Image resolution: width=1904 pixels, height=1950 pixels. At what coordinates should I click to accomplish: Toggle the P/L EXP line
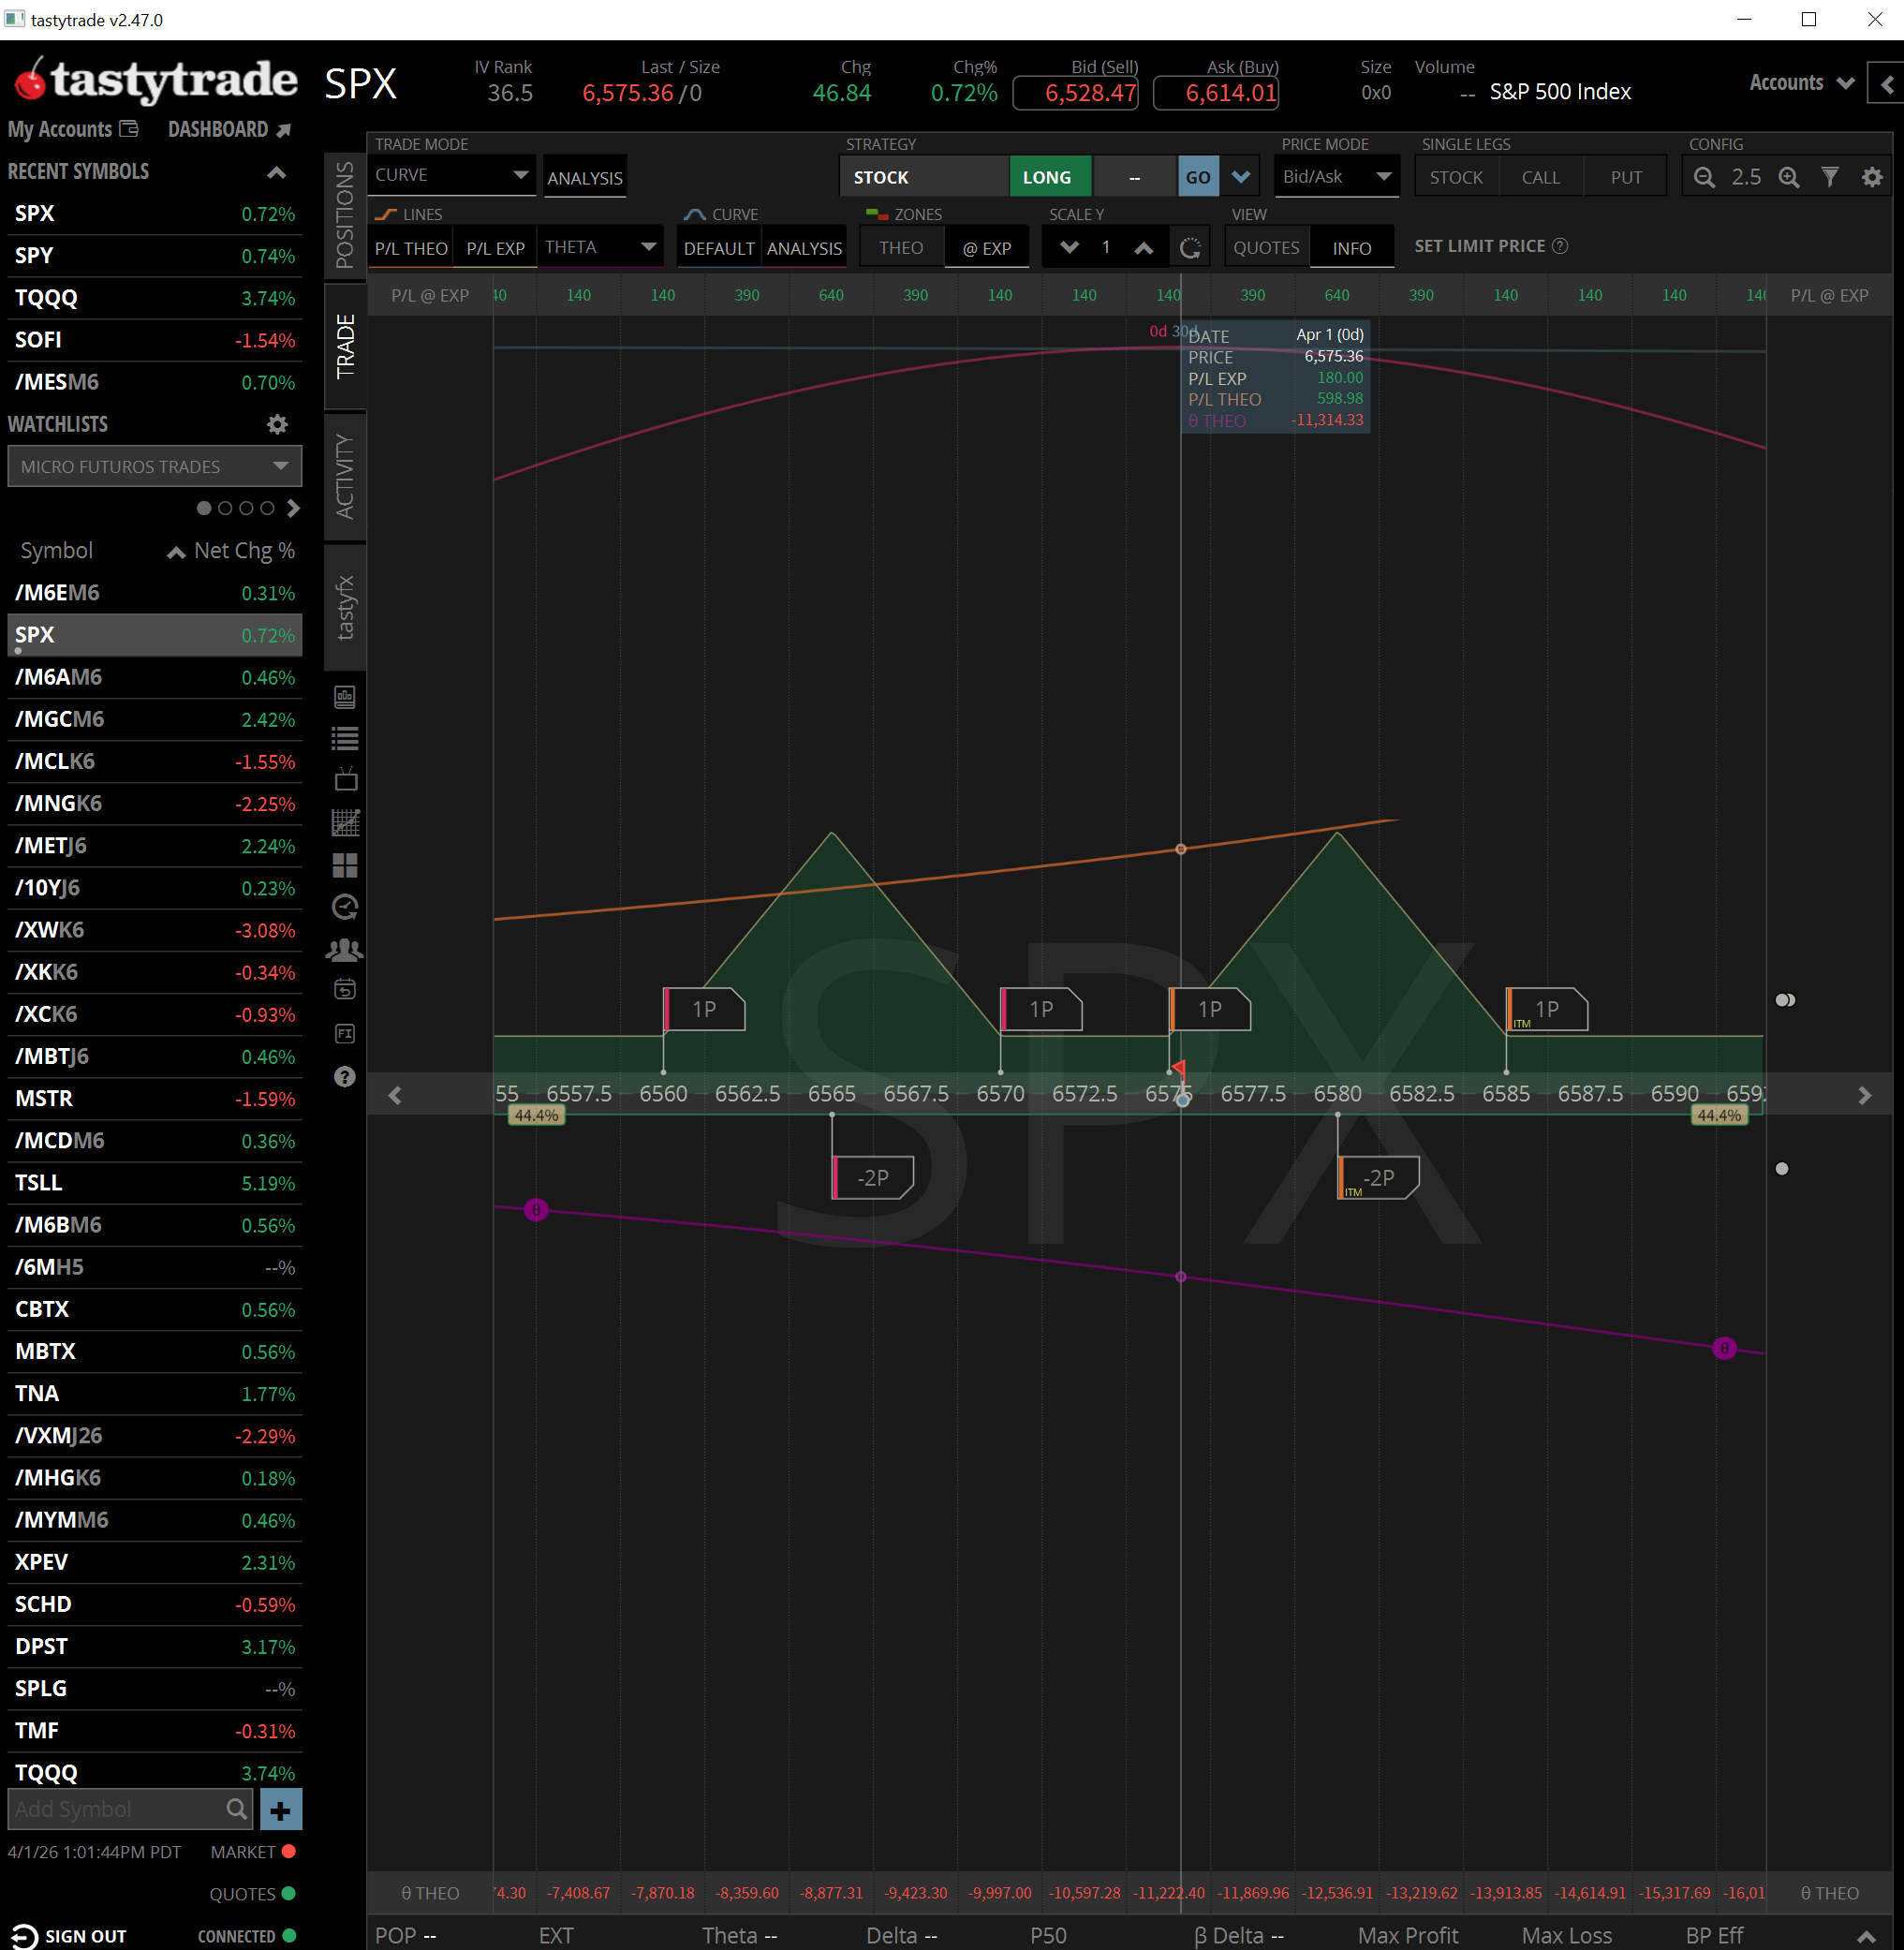495,248
